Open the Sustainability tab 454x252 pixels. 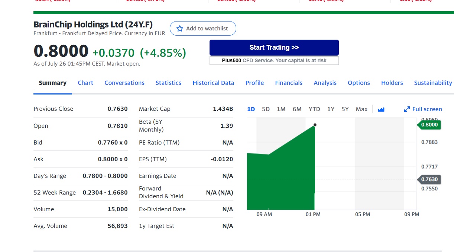tap(433, 83)
